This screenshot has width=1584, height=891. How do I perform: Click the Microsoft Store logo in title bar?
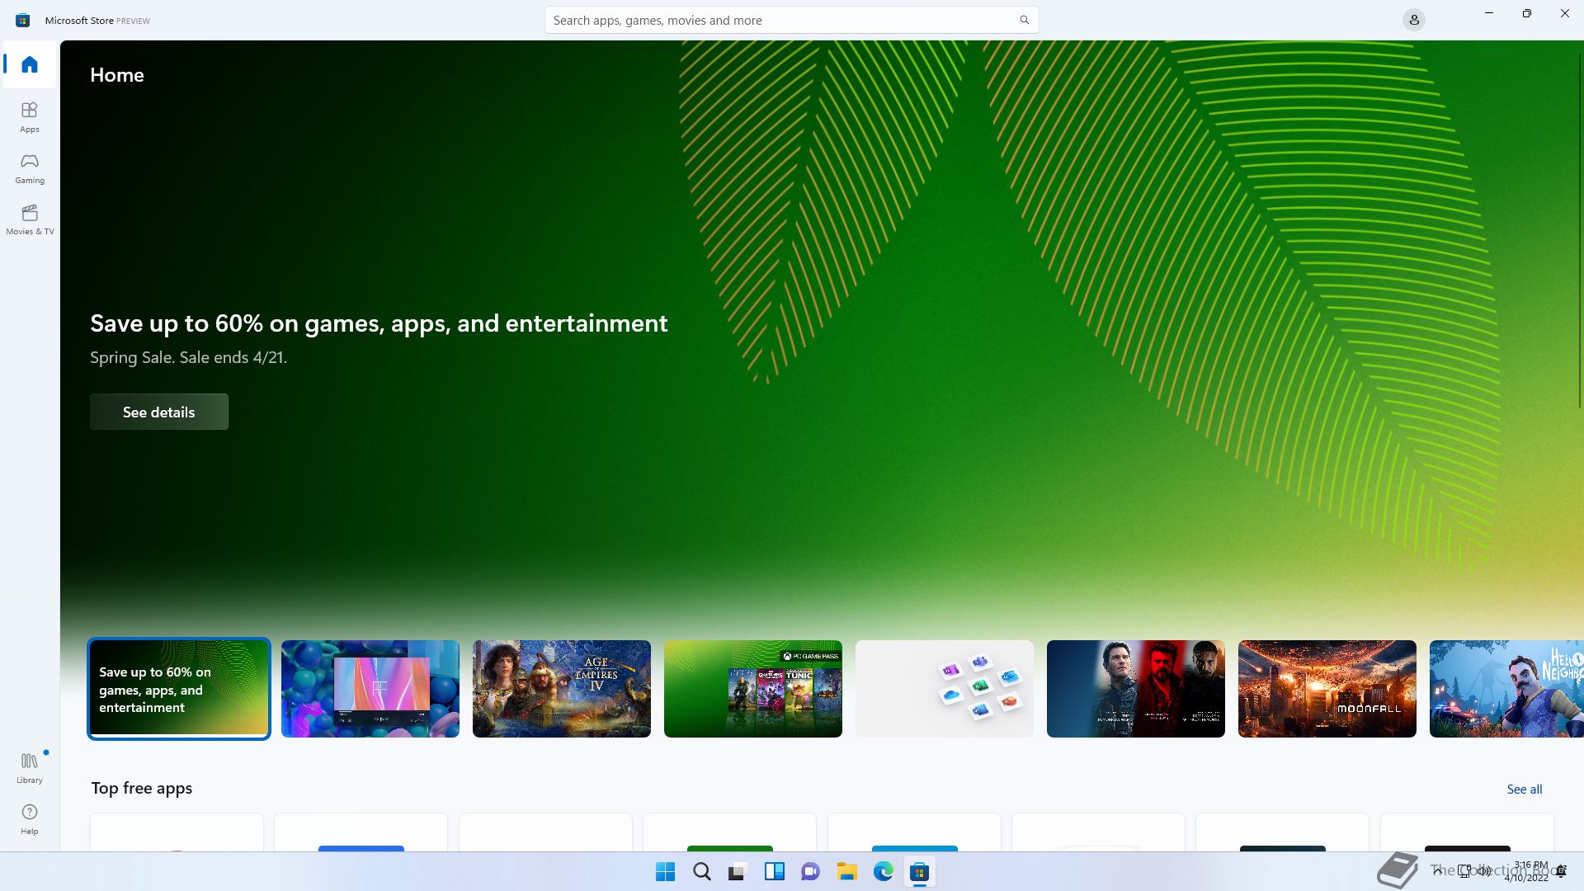(22, 20)
